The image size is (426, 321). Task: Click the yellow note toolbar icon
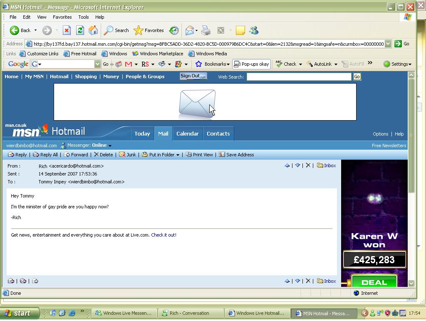[x=240, y=30]
